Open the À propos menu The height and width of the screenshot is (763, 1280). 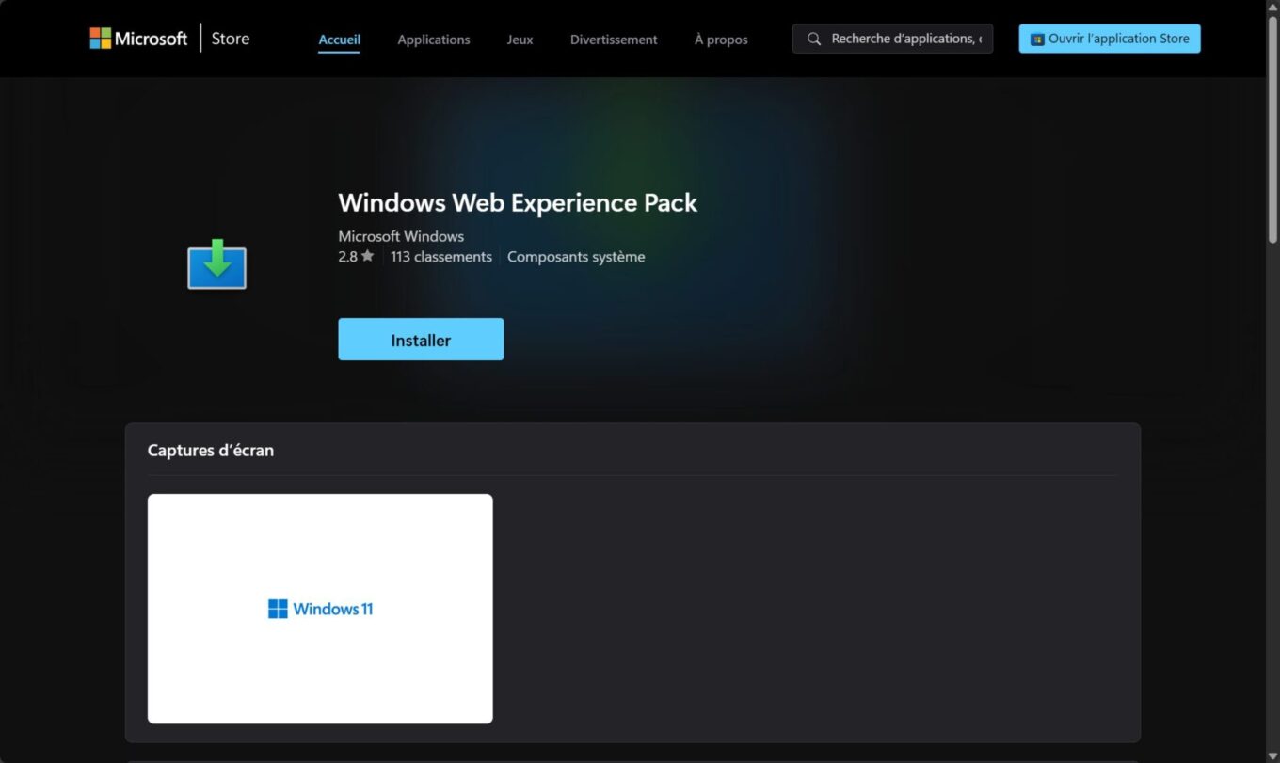[x=721, y=40]
